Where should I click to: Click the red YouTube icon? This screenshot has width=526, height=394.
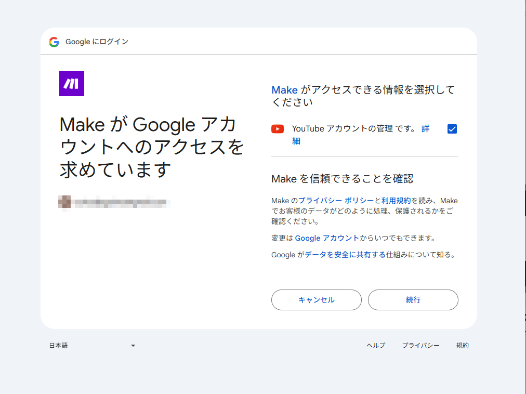[x=278, y=129]
